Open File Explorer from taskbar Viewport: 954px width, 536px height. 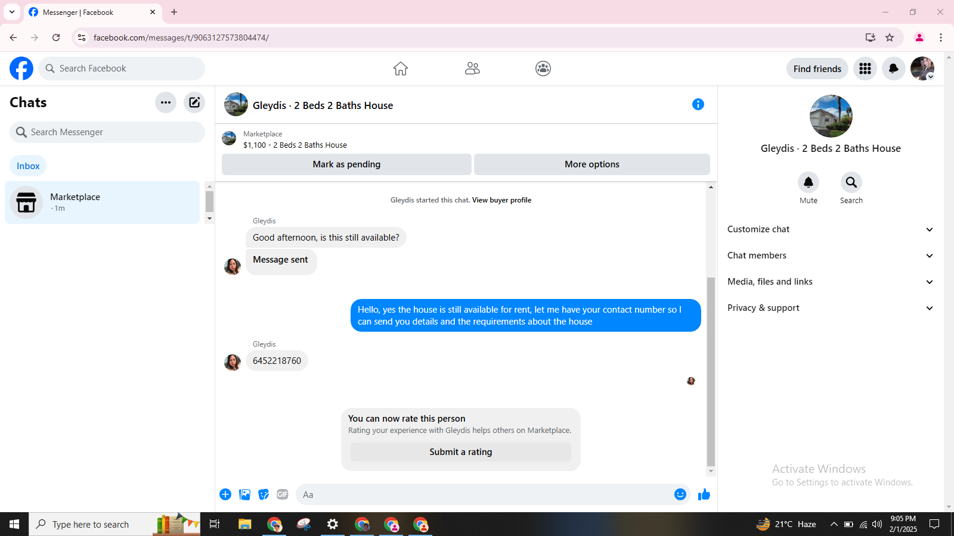tap(245, 524)
